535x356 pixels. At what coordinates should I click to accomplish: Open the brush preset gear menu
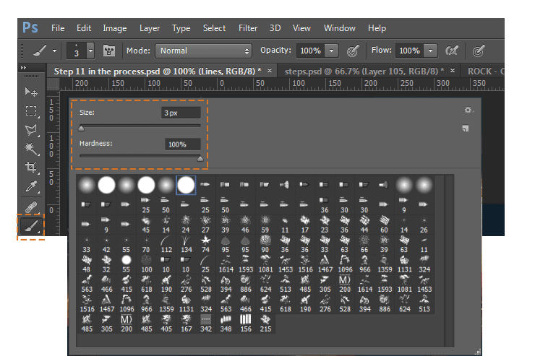pyautogui.click(x=468, y=110)
